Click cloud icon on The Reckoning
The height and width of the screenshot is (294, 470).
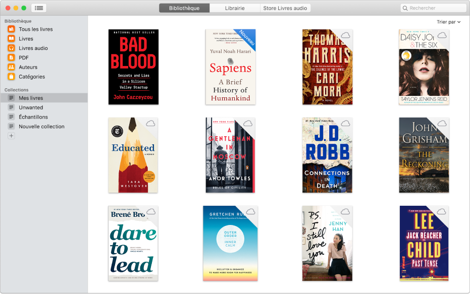(x=442, y=124)
